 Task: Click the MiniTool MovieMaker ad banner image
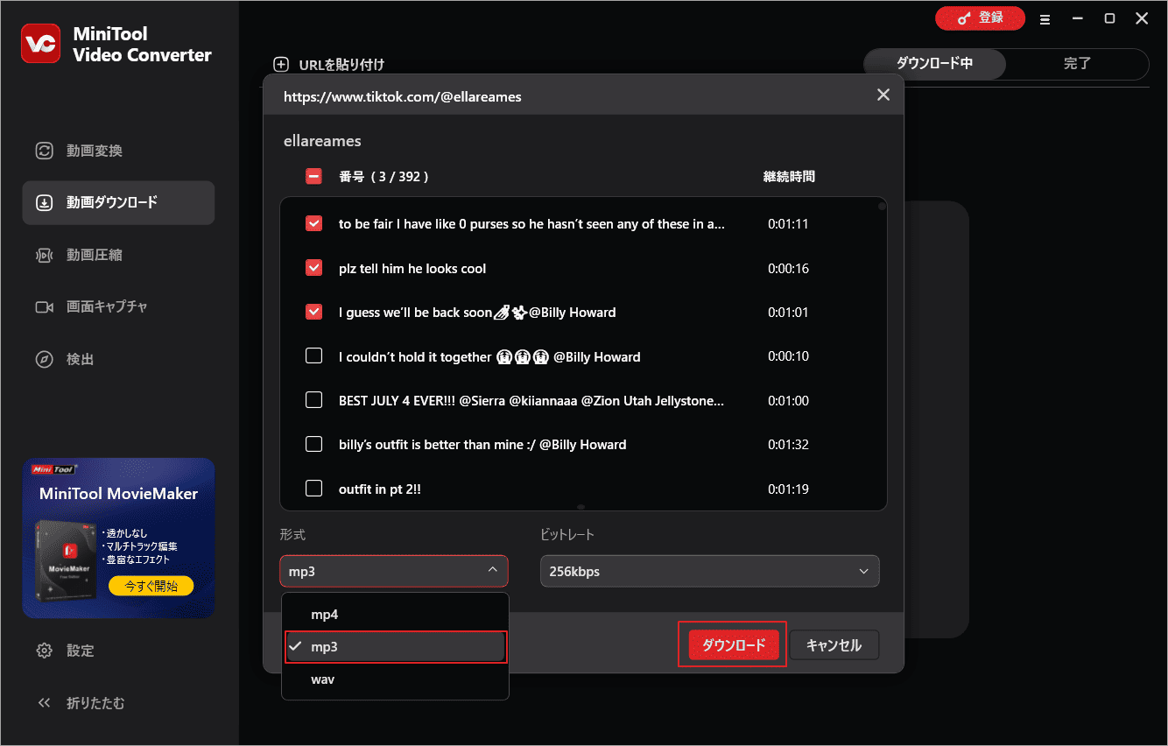click(118, 538)
